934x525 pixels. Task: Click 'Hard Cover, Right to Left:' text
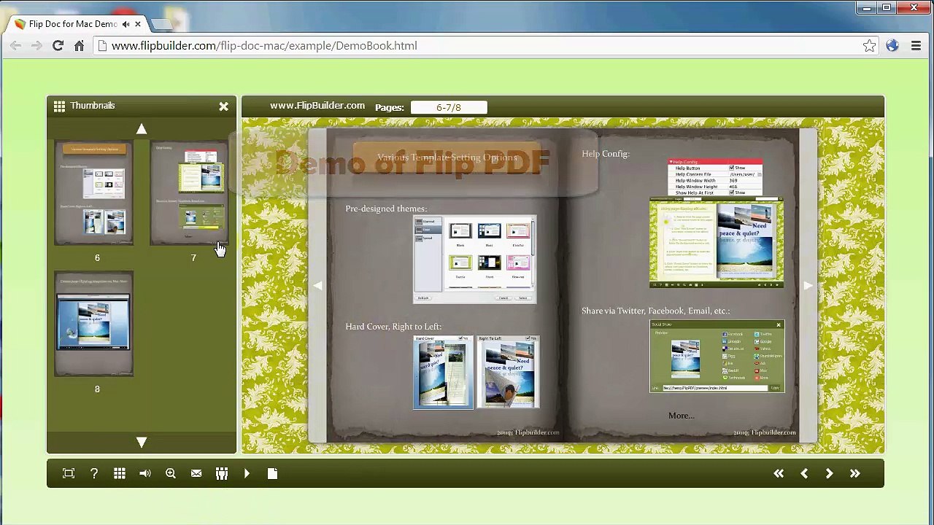pyautogui.click(x=393, y=327)
